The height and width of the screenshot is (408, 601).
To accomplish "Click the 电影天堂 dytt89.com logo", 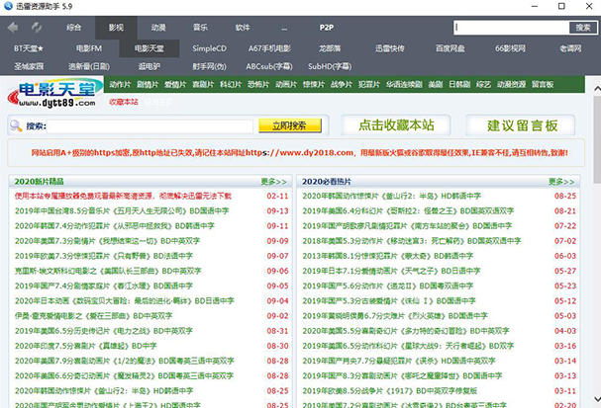I will [x=53, y=93].
